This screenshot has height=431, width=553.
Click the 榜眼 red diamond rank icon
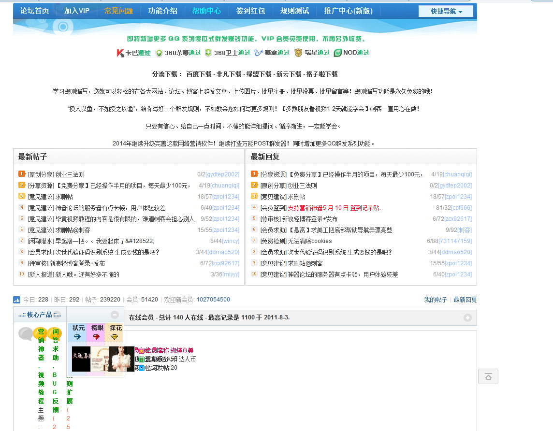point(96,336)
